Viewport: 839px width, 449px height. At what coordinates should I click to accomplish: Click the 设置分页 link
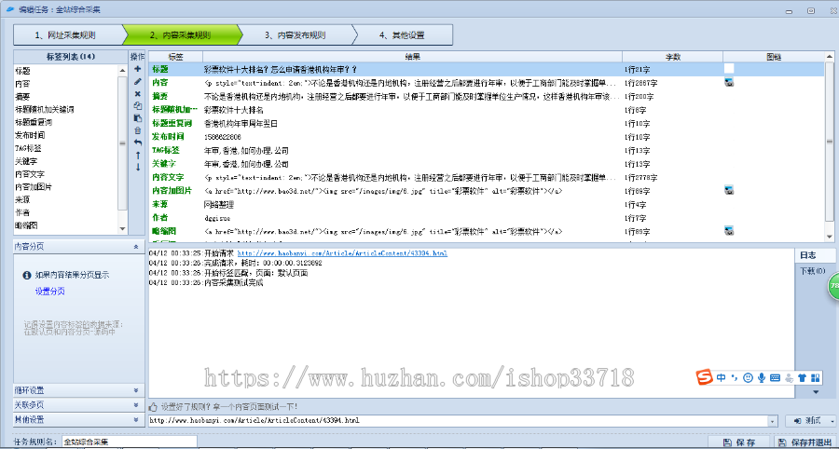click(x=49, y=292)
